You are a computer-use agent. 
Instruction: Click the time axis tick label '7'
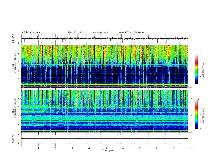point(140,148)
